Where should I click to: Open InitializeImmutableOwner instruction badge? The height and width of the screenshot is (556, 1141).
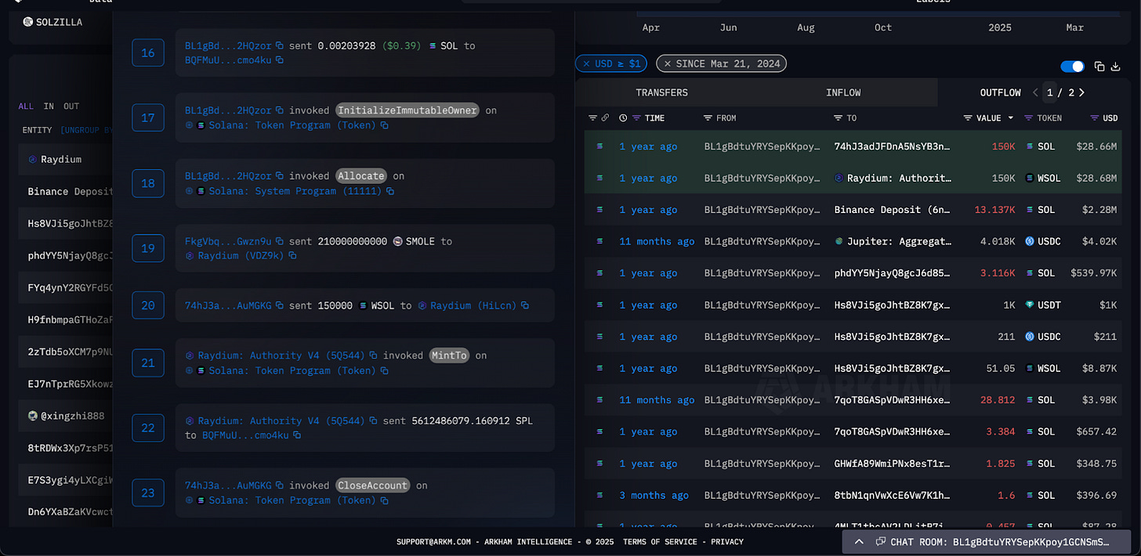[x=407, y=110]
